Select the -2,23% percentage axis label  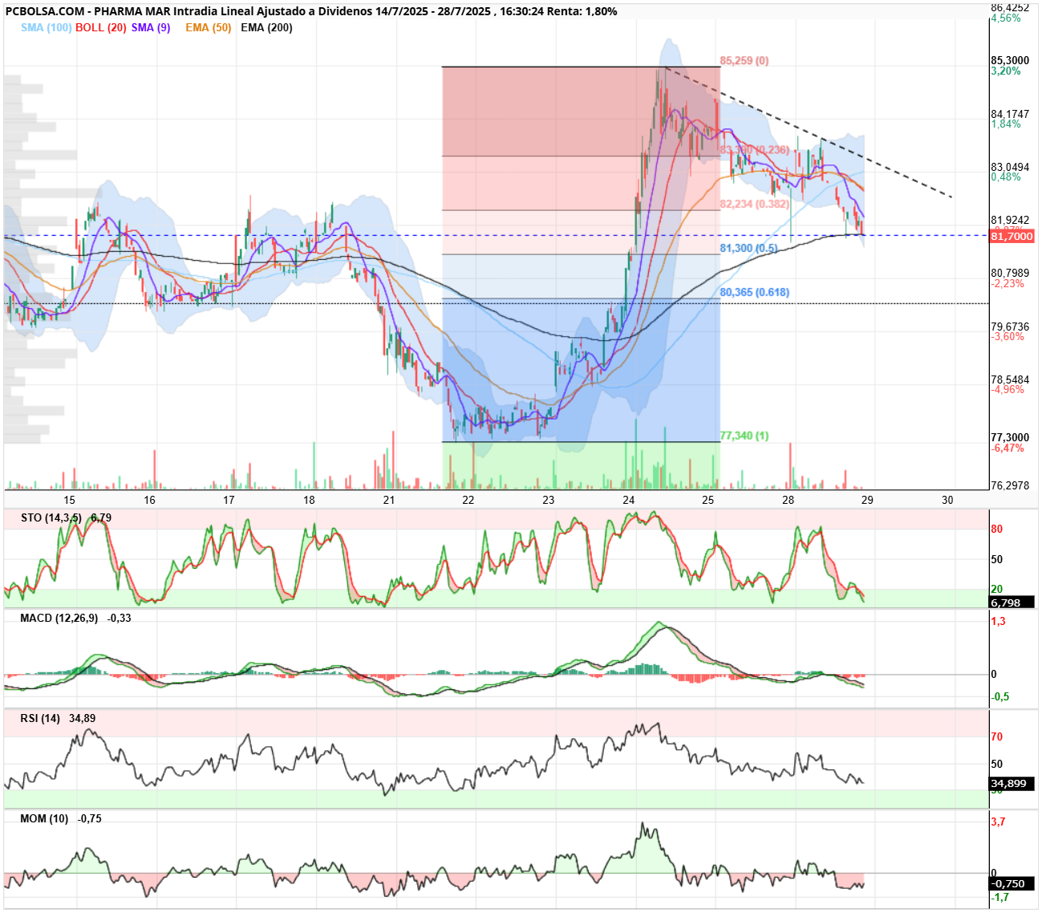tap(1008, 283)
